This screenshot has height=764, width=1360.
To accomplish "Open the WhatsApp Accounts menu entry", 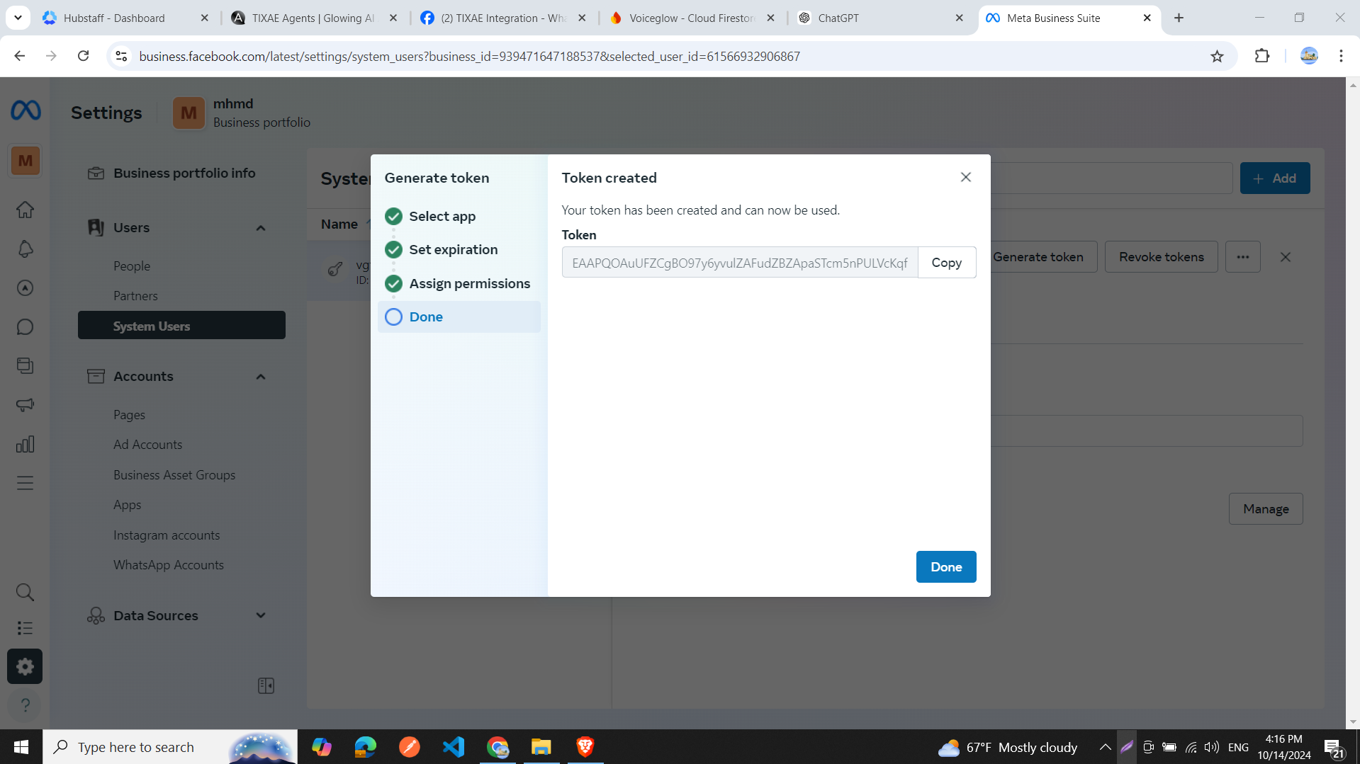I will (x=168, y=564).
